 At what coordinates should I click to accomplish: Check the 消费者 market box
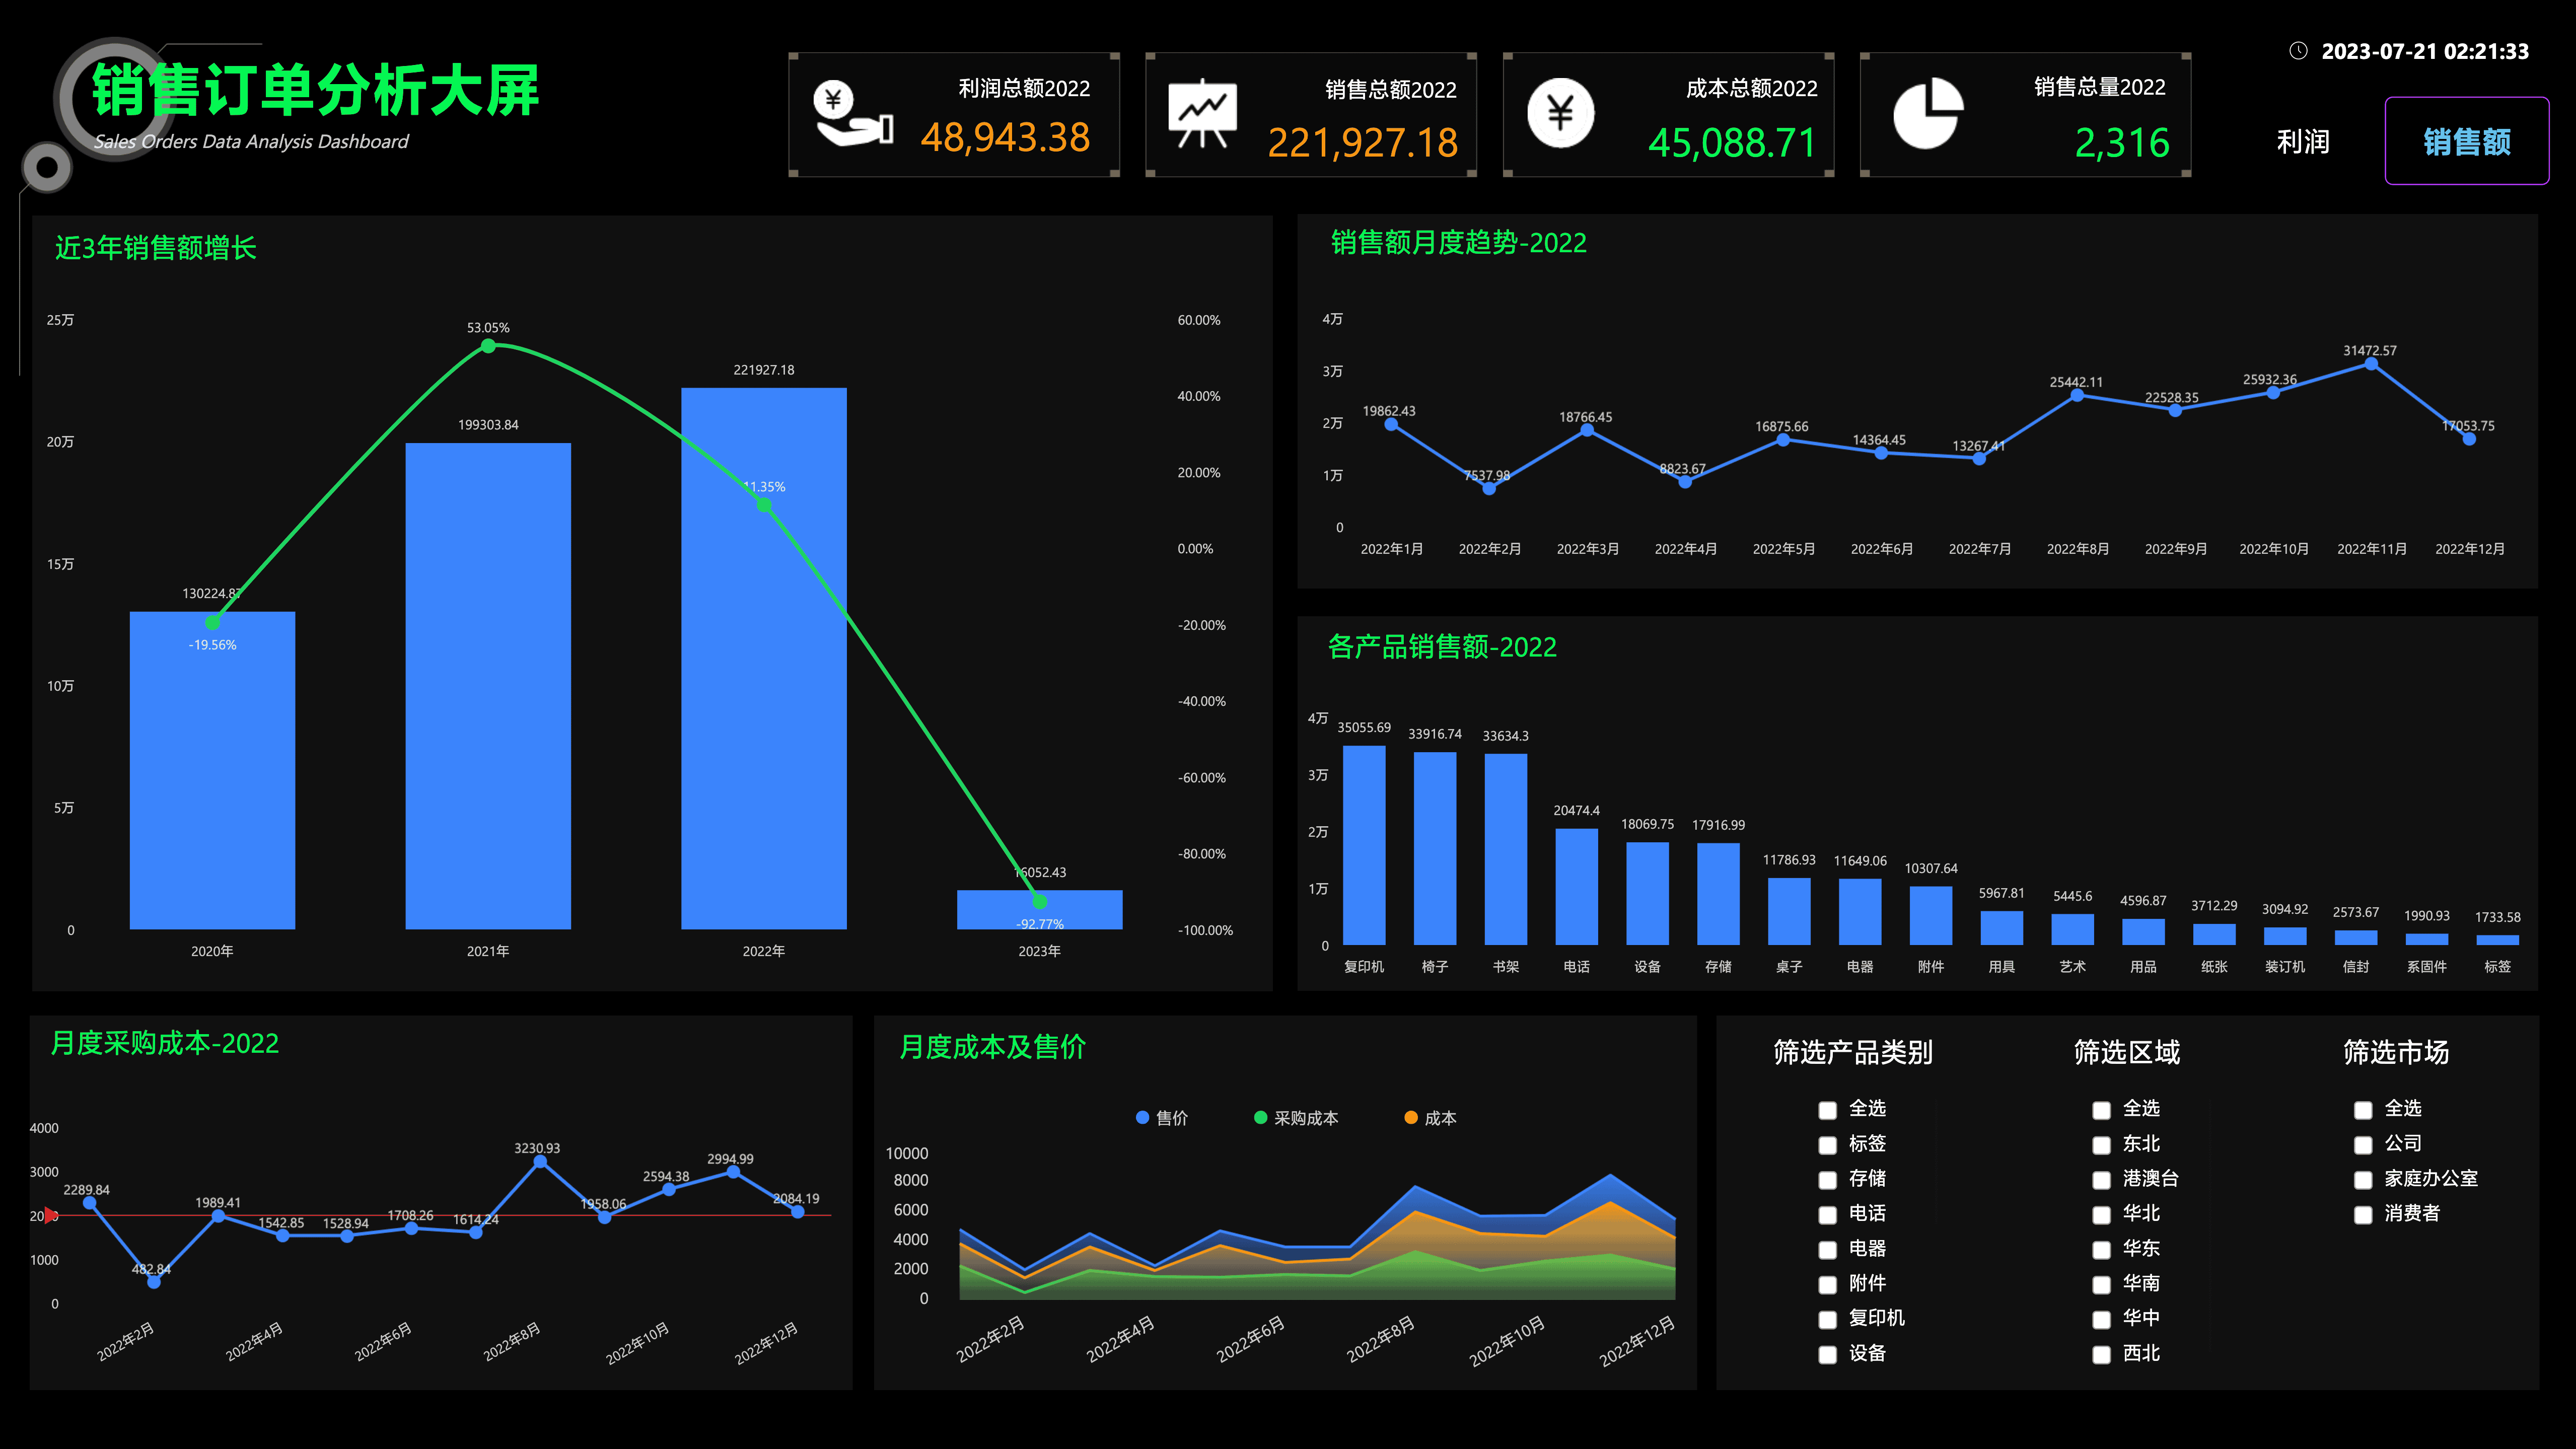click(2363, 1215)
